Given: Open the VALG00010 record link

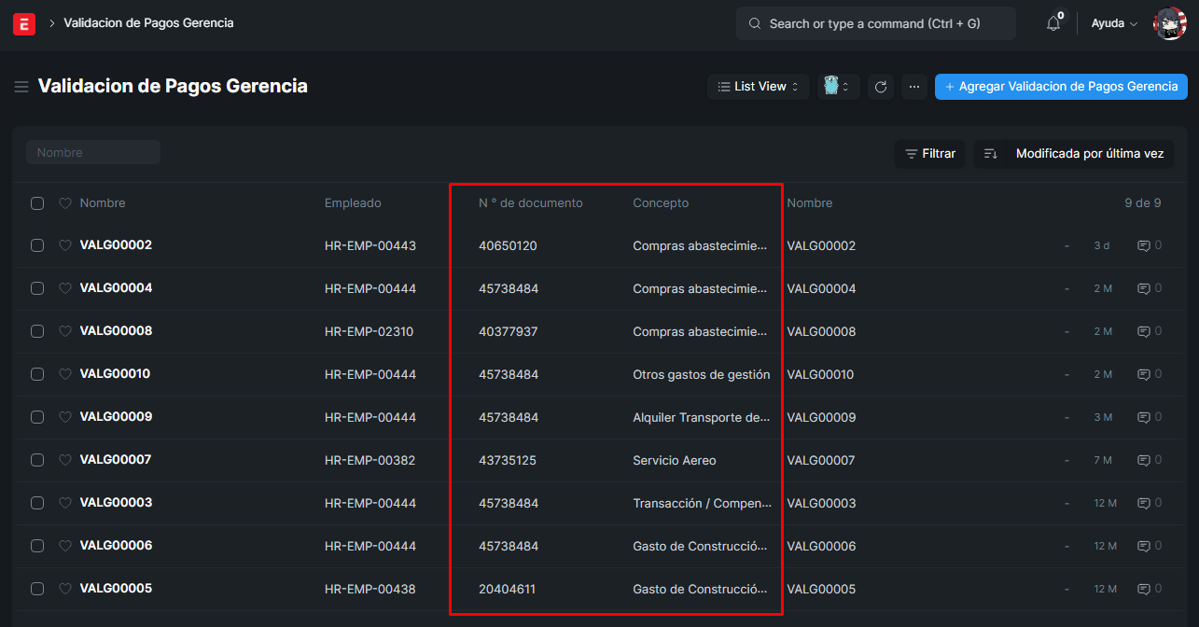Looking at the screenshot, I should click(115, 374).
